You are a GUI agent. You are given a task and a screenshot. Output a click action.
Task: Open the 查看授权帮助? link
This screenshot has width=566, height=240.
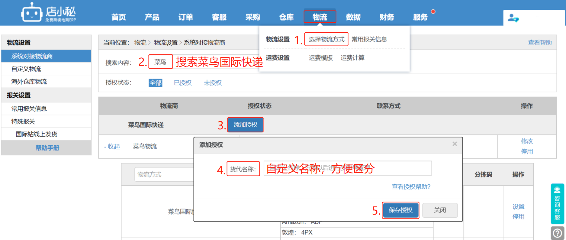[411, 187]
